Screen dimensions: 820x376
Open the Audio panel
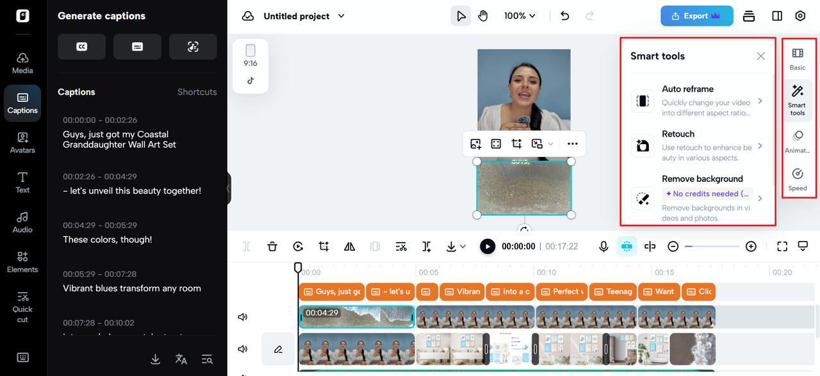point(22,222)
